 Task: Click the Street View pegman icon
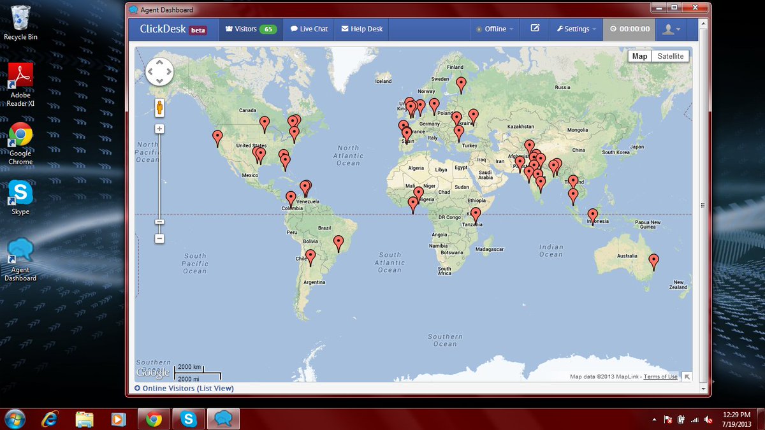159,108
